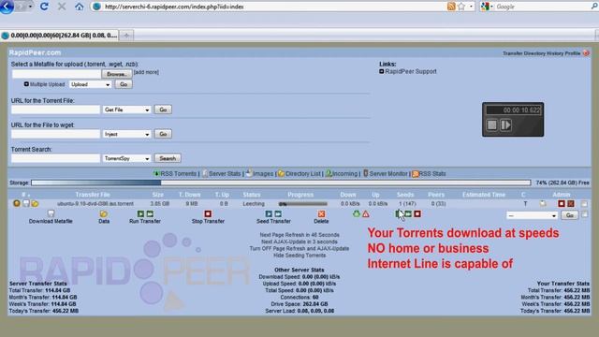Click the red X delete icon in Admin column

point(571,204)
